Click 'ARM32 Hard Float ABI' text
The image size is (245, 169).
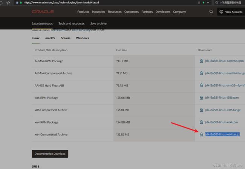click(x=49, y=85)
